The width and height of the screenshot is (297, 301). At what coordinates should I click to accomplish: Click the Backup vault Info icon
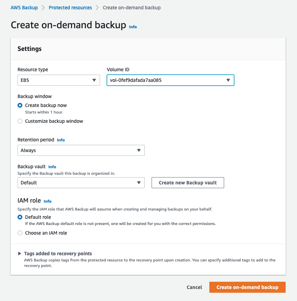click(52, 166)
